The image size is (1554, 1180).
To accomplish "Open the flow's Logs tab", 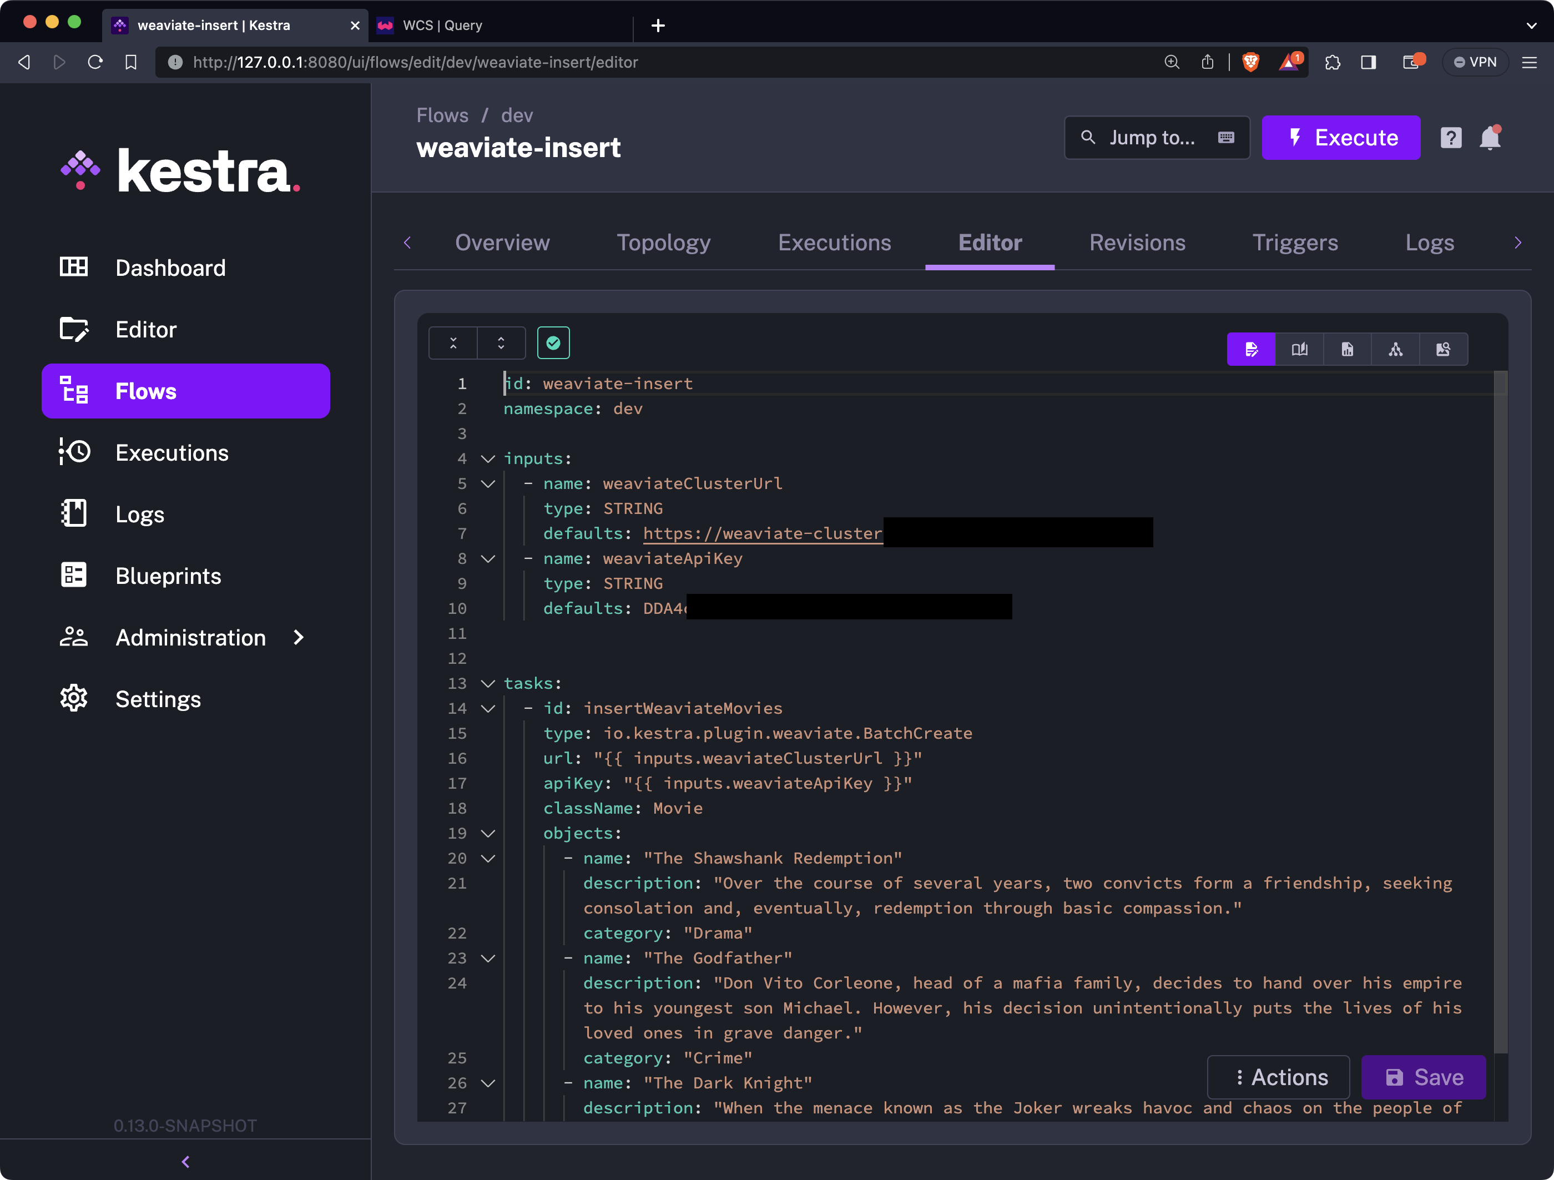I will pos(1430,243).
